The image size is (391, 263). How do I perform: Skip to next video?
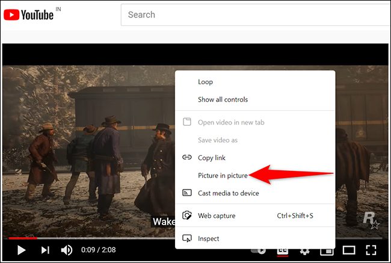(x=45, y=250)
